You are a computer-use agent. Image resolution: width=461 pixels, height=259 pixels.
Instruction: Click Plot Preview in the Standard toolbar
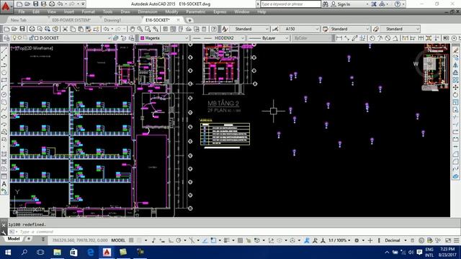coord(40,29)
